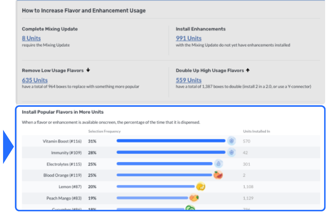Click the Cucumber flavor icon
326x213 pixels.
pyautogui.click(x=190, y=208)
